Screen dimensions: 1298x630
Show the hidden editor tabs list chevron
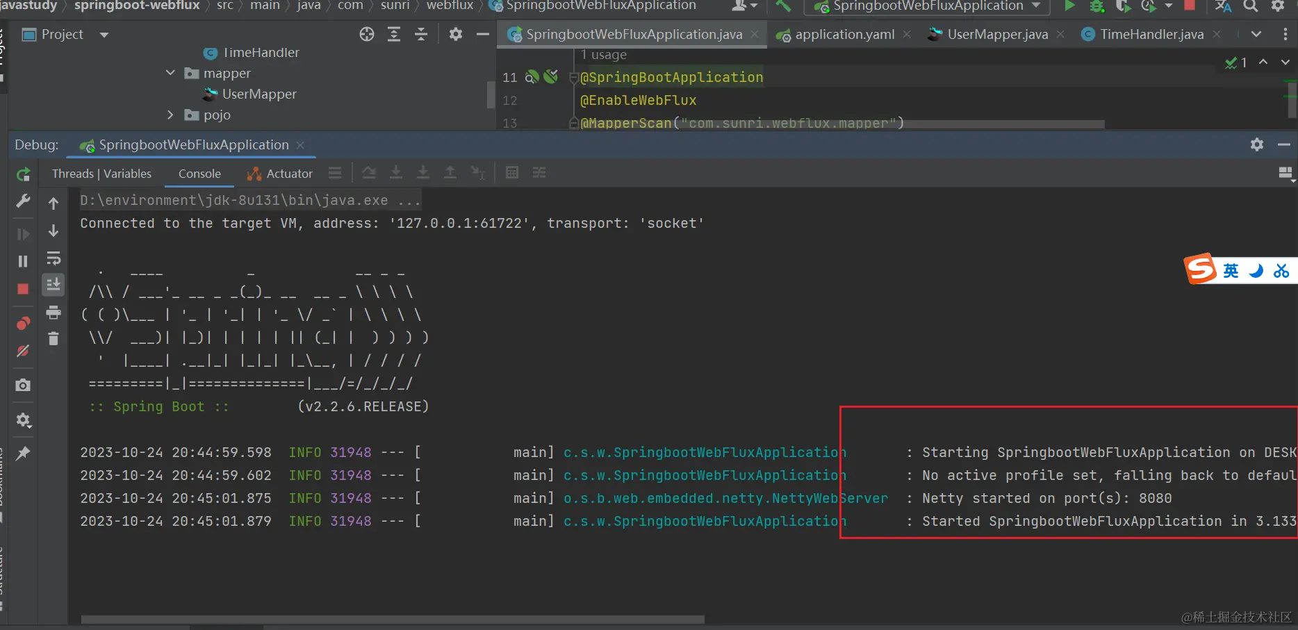click(x=1256, y=34)
